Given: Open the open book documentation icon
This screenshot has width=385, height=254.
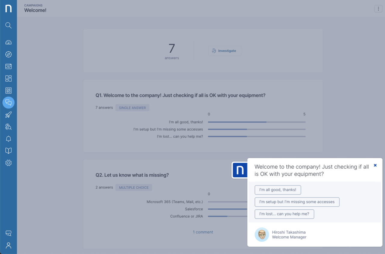Looking at the screenshot, I should pos(8,151).
